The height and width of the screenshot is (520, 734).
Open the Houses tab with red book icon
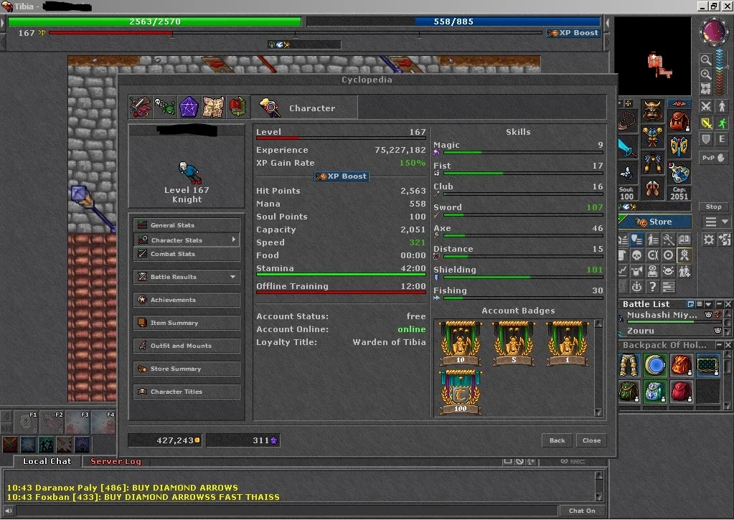237,107
